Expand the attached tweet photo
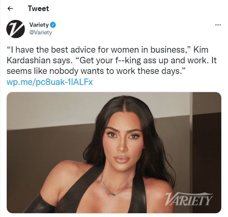228x217 pixels. [114, 152]
